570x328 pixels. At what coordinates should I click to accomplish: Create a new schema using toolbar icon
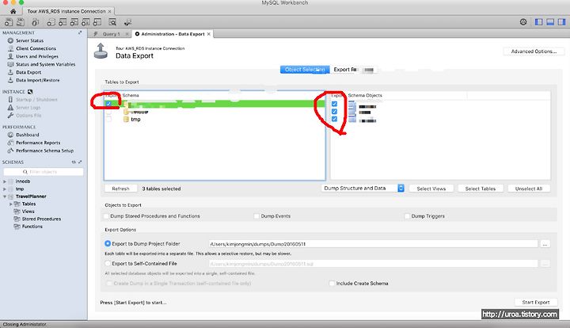pyautogui.click(x=51, y=22)
